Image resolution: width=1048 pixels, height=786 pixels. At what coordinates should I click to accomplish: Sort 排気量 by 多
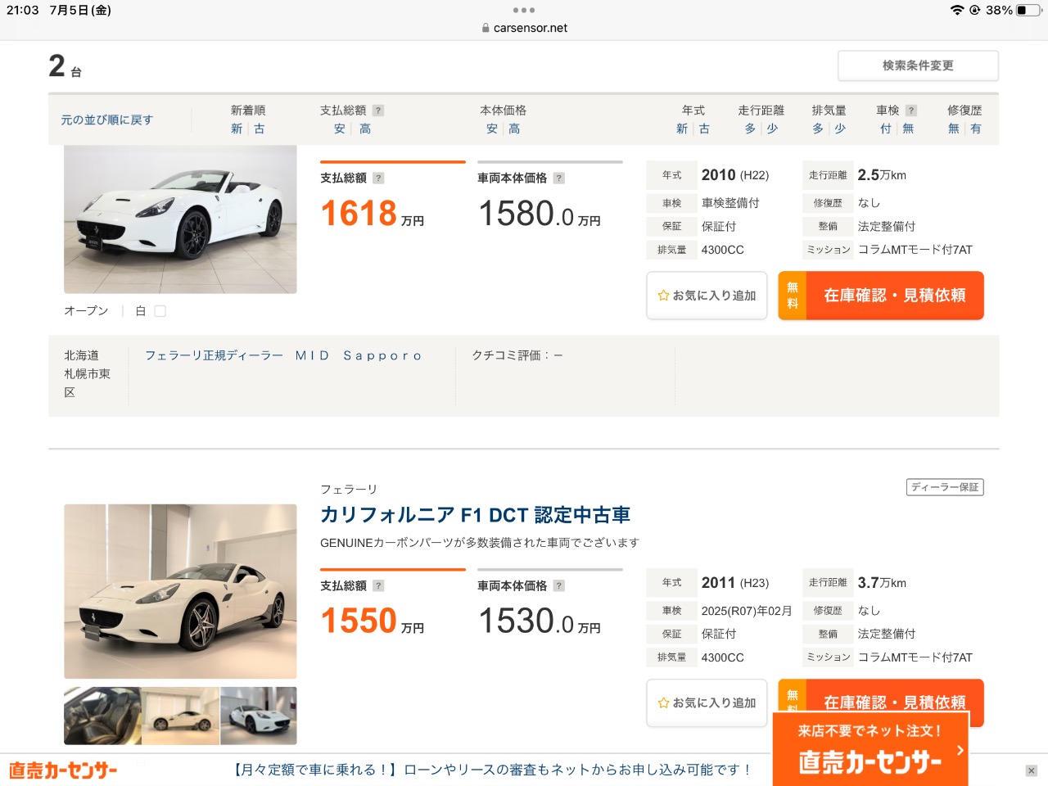[x=818, y=129]
